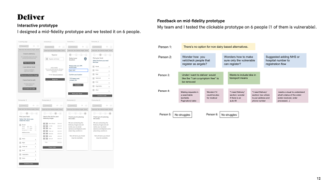The height and width of the screenshot is (185, 329).
Task: Click the Register button in Consumer_0 wireframe
Action: 55,79
